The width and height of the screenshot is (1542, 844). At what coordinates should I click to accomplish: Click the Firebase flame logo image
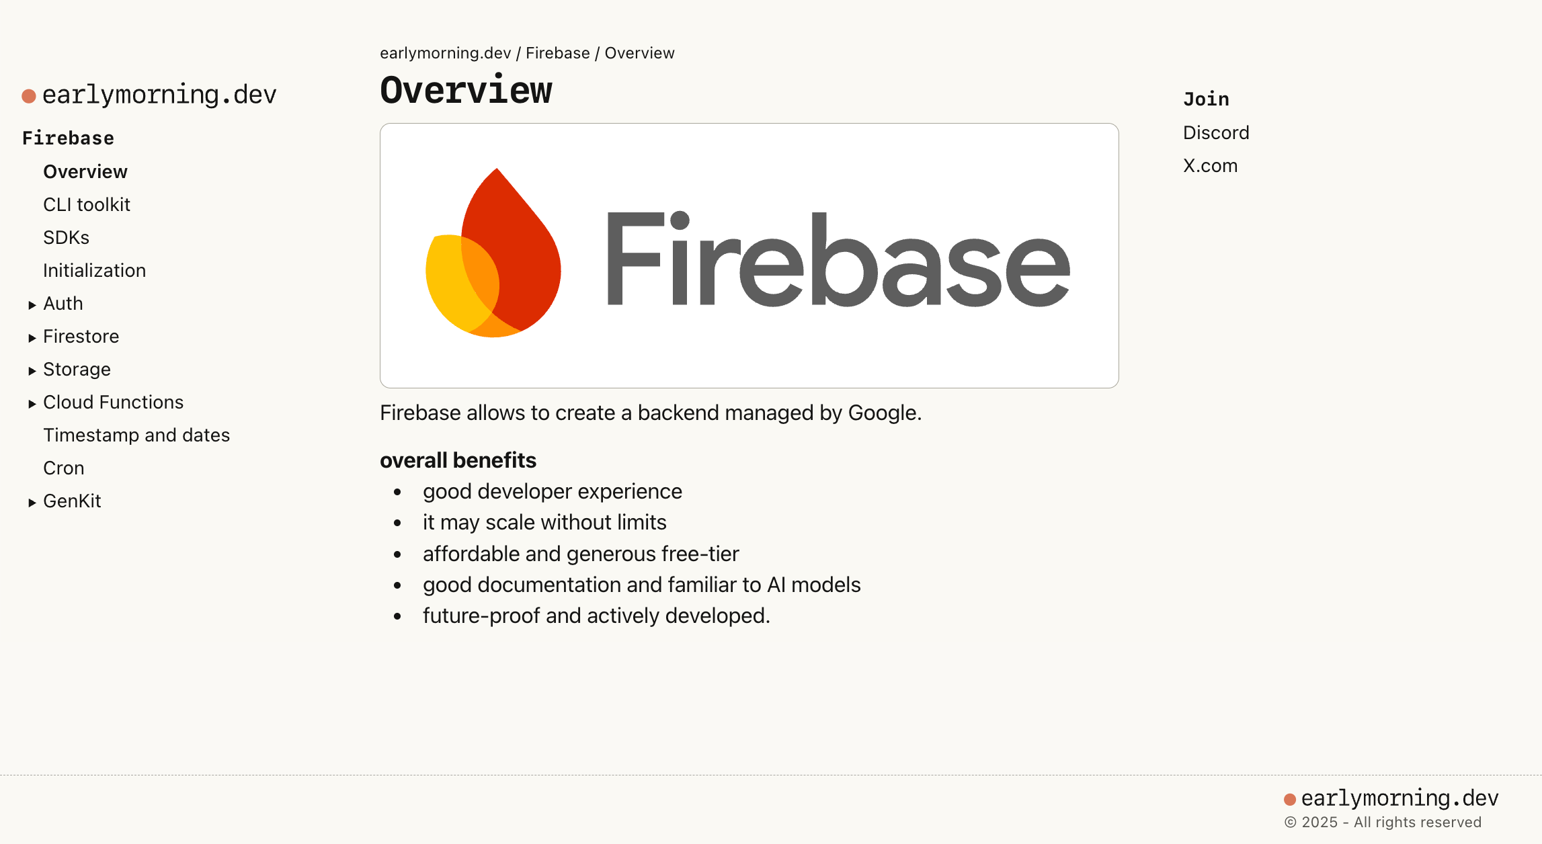493,253
